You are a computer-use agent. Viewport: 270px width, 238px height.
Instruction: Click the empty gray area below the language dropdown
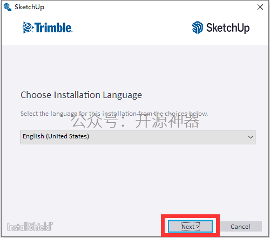click(x=138, y=179)
